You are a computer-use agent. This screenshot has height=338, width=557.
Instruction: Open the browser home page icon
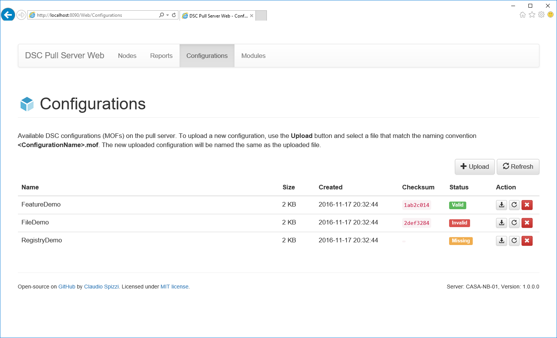click(x=523, y=14)
